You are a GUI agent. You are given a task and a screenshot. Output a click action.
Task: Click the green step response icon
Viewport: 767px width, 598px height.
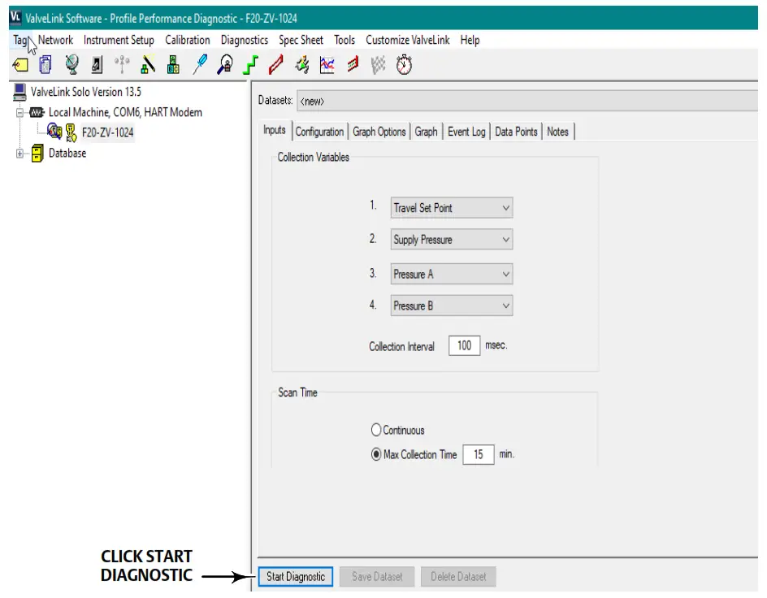(x=250, y=64)
